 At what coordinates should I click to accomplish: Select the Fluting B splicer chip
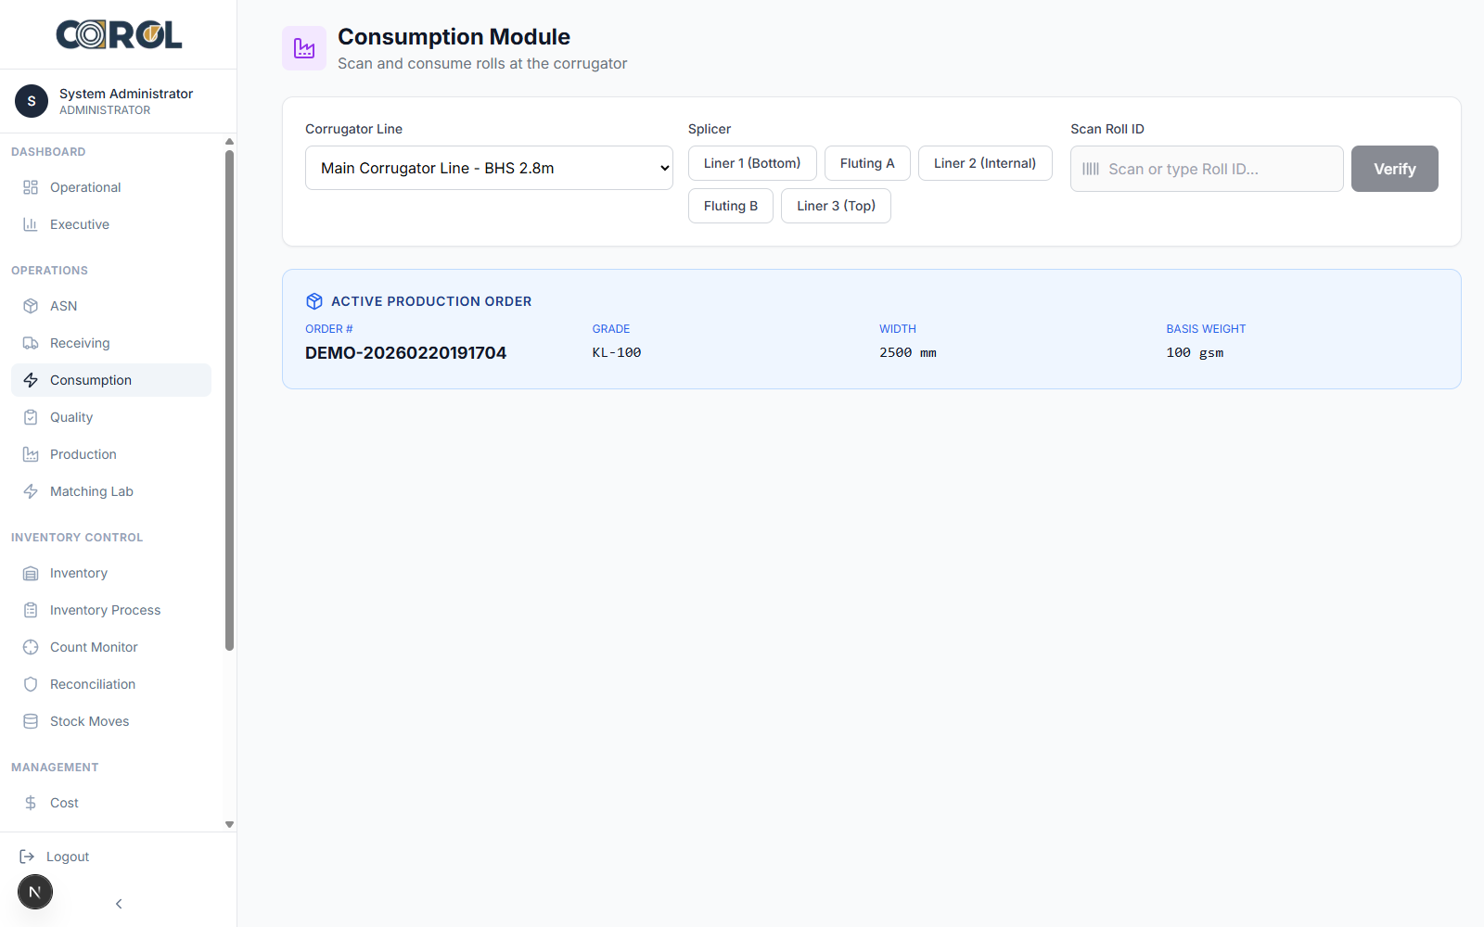[x=730, y=205]
